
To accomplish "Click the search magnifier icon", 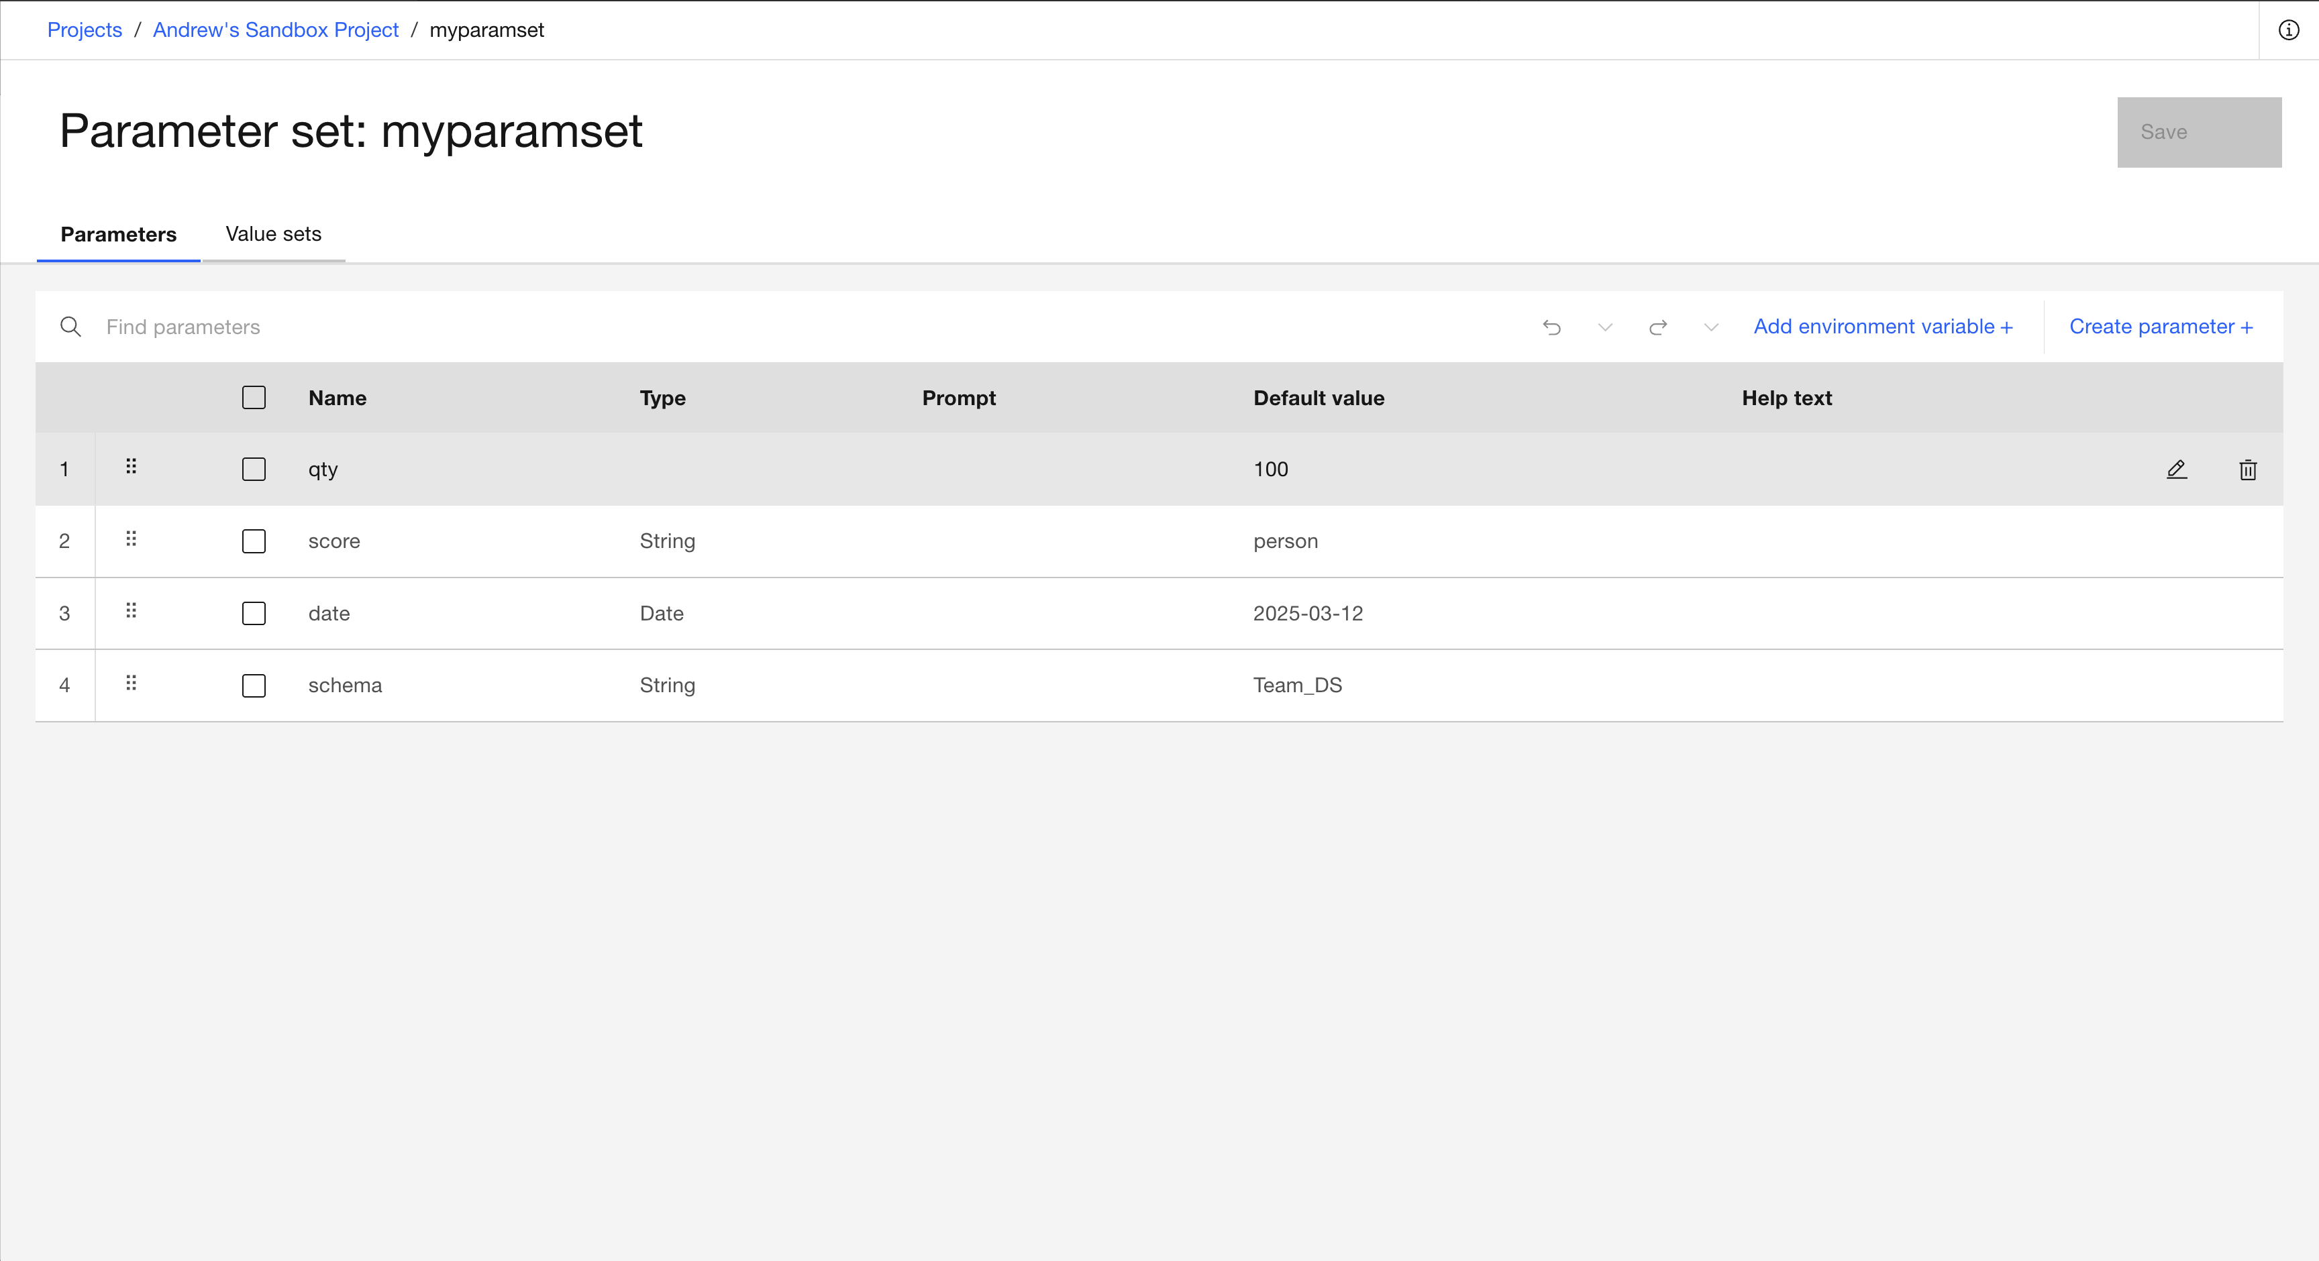I will (70, 327).
